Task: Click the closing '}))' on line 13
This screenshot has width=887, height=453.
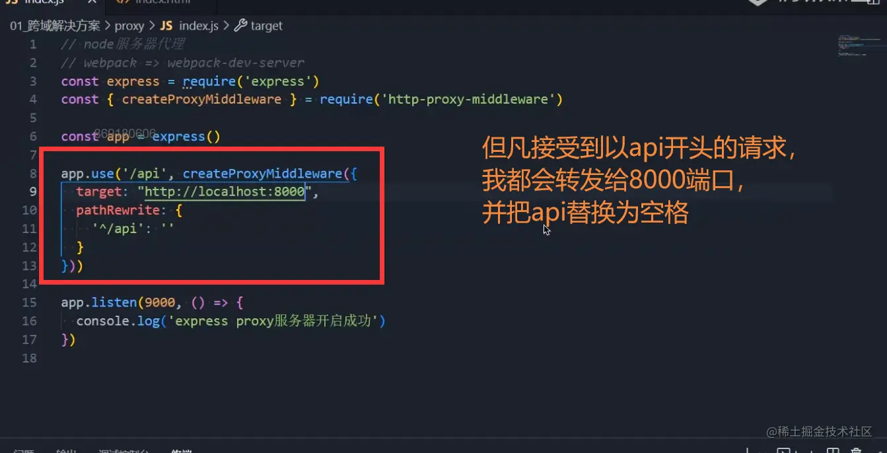Action: point(72,265)
